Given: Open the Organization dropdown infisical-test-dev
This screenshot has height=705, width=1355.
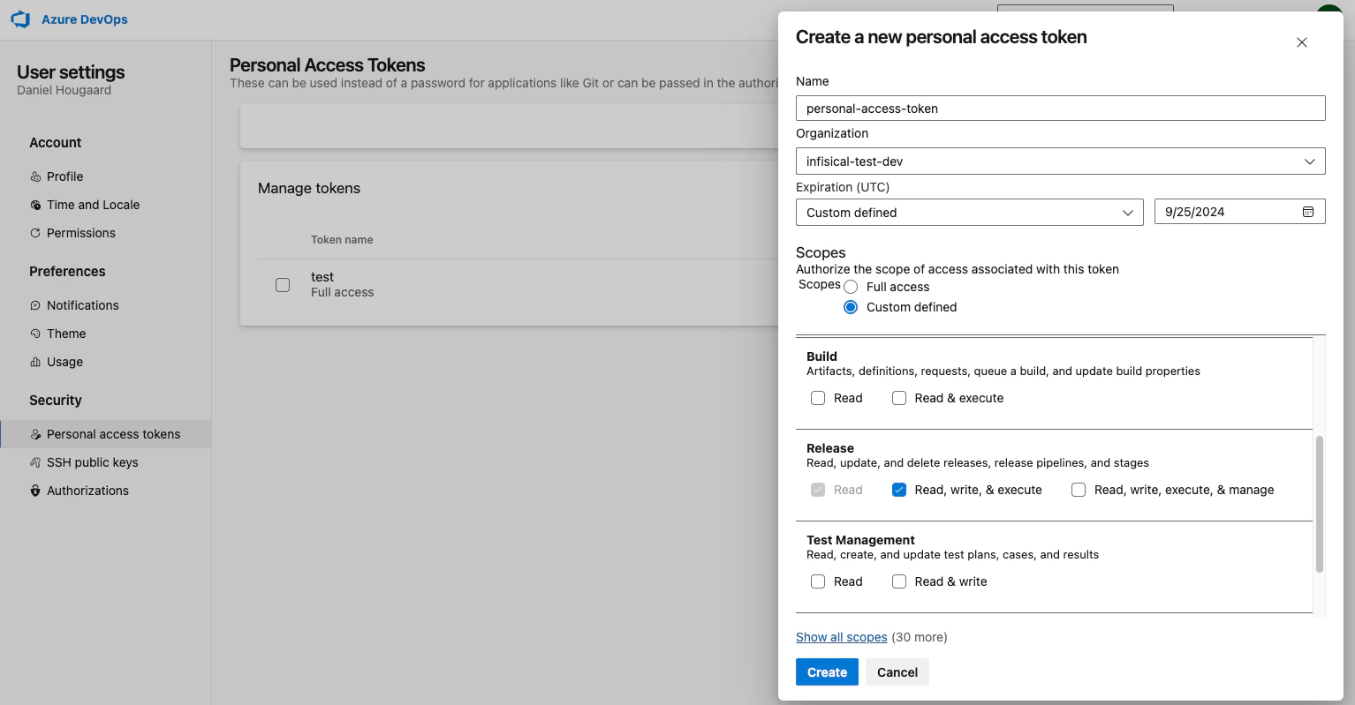Looking at the screenshot, I should tap(1060, 161).
